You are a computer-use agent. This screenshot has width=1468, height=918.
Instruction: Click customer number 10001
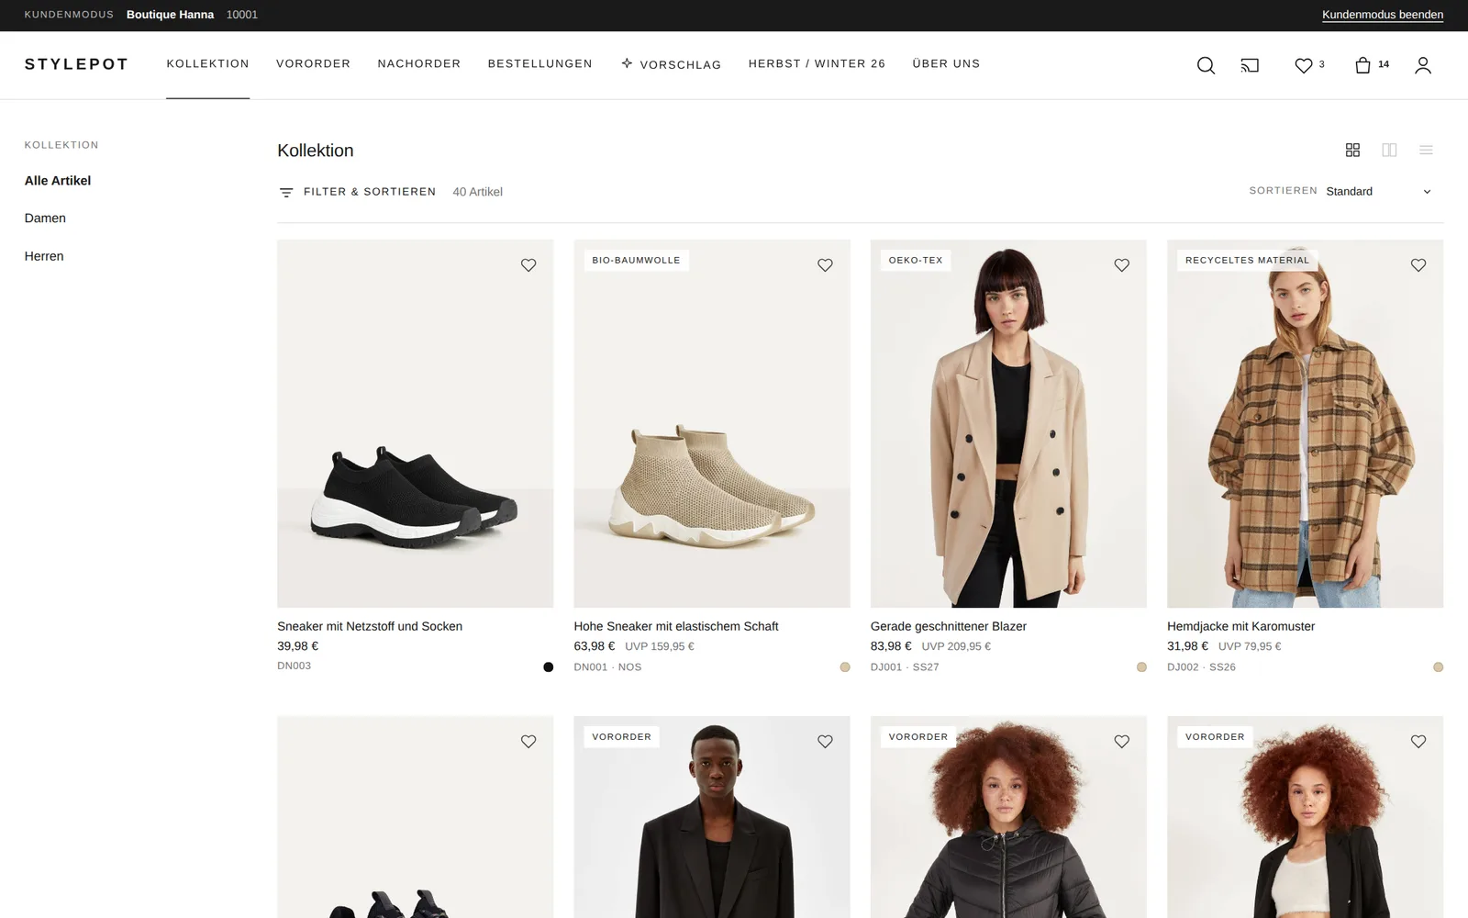pyautogui.click(x=242, y=15)
